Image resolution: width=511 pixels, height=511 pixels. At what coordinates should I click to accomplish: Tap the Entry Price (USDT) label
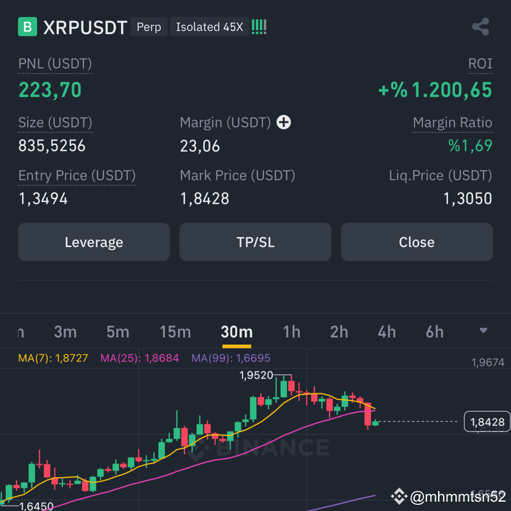tap(77, 175)
